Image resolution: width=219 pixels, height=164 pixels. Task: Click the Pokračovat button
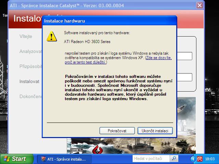click(x=117, y=131)
